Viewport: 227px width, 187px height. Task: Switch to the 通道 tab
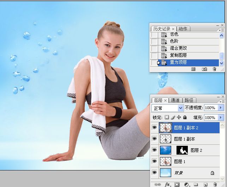175,100
